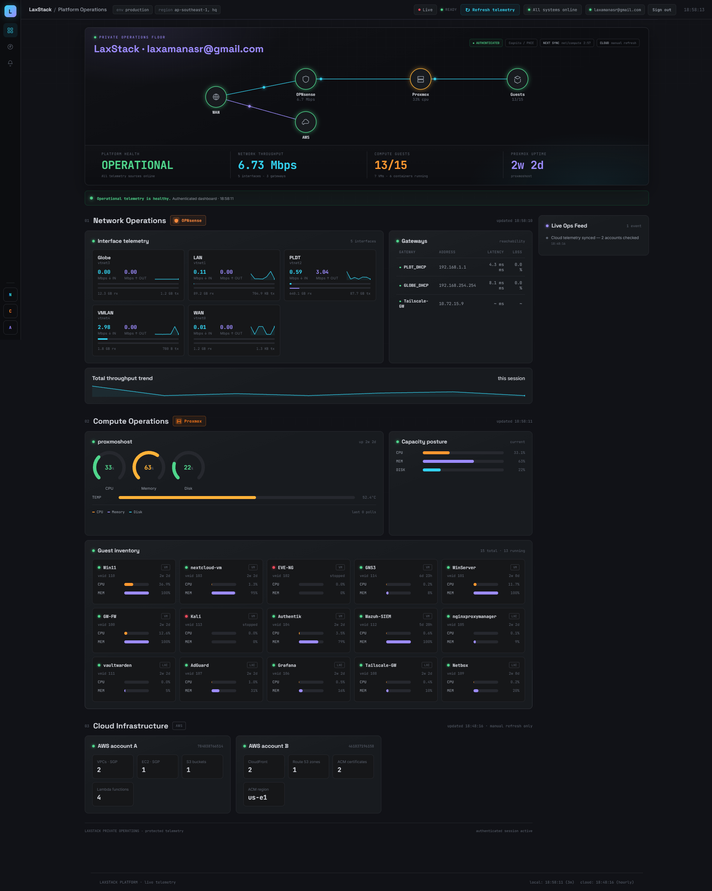Open the WAN vtnet0 interface card
The height and width of the screenshot is (891, 712).
click(234, 330)
